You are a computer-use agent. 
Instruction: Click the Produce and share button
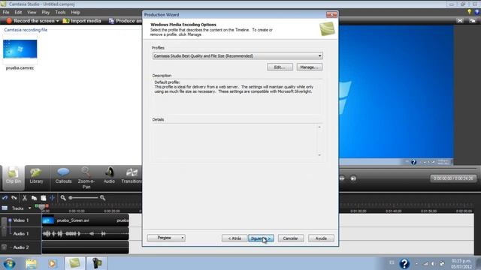click(x=126, y=21)
